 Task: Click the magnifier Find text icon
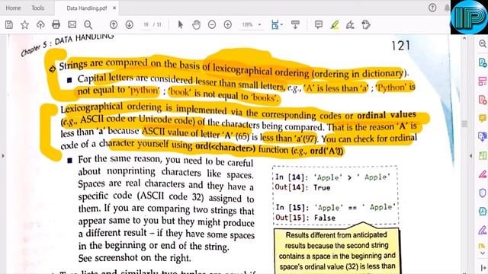(88, 24)
